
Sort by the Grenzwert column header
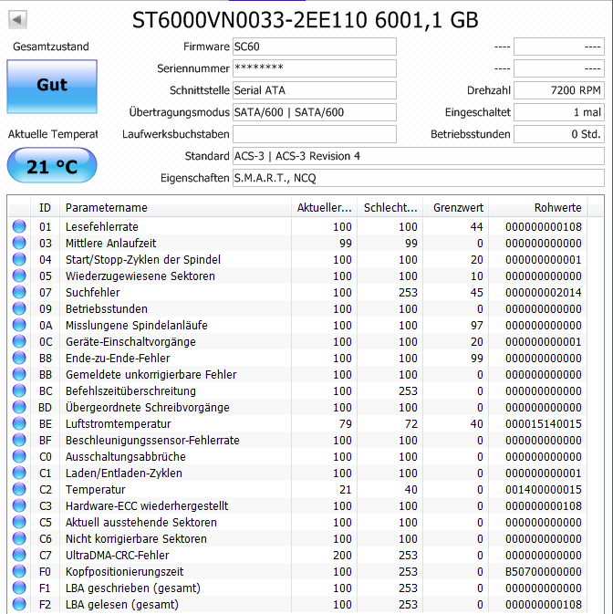455,207
